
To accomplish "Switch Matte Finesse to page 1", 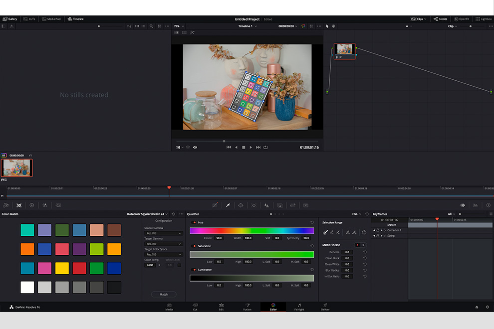I will (x=358, y=245).
